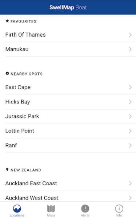Open the Locations wave icon tab

[x=17, y=209]
